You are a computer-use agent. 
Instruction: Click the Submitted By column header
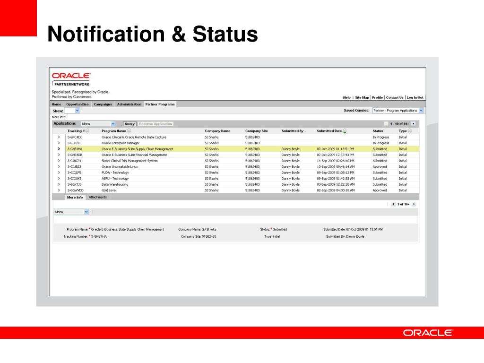293,131
